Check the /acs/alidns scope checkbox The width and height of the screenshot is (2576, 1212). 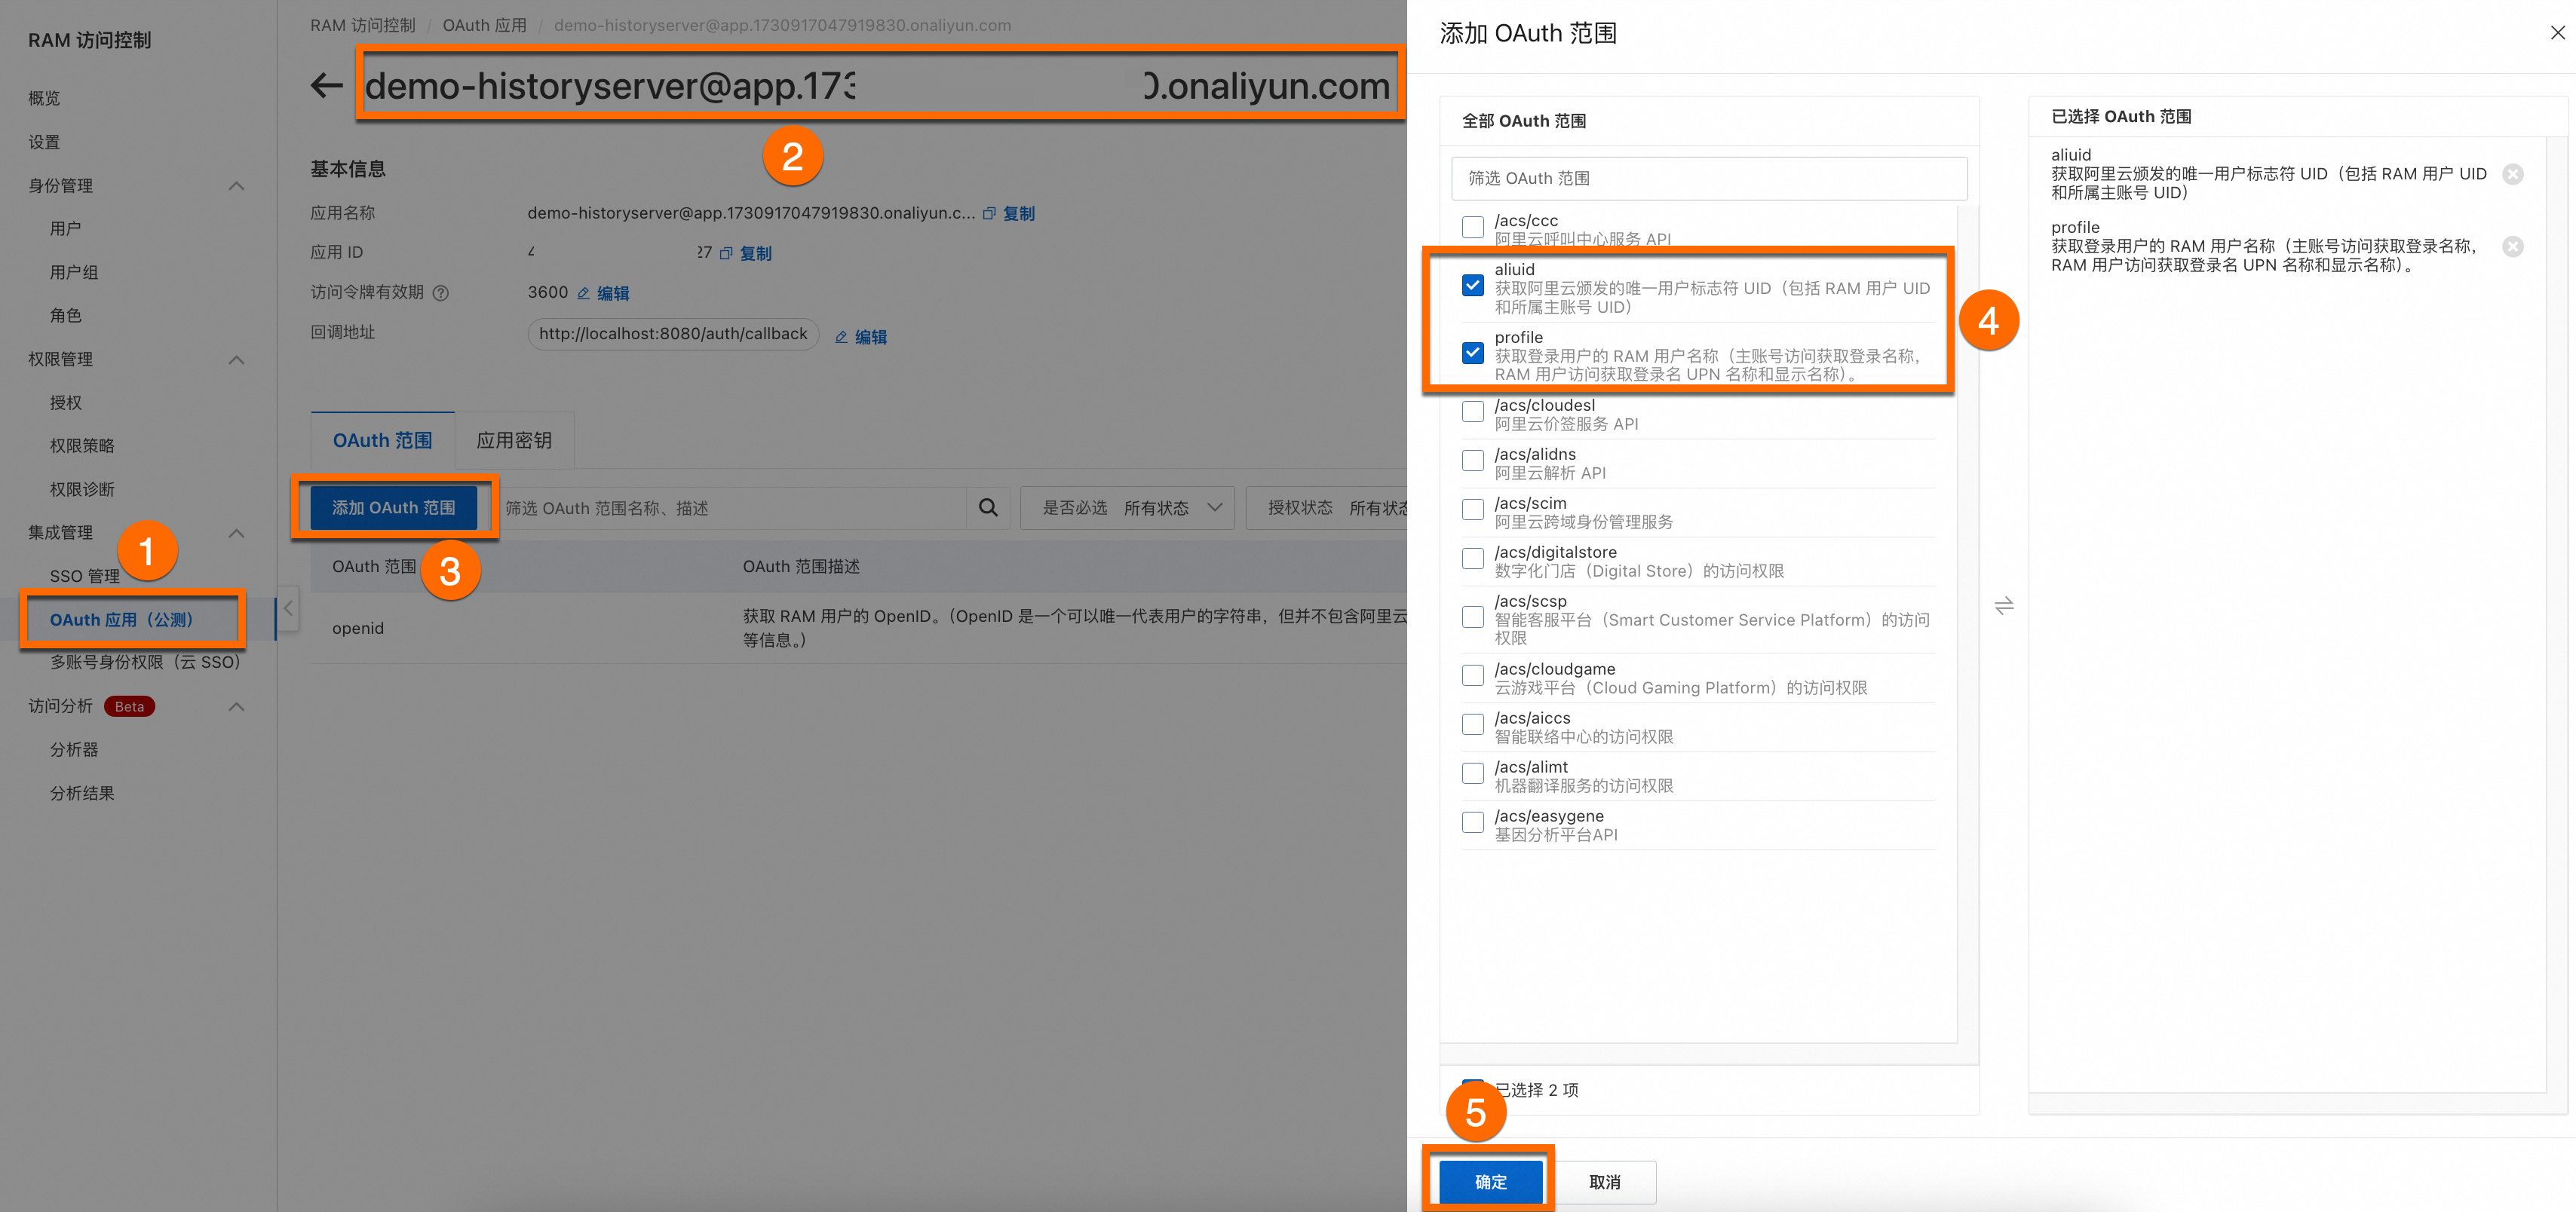coord(1472,461)
